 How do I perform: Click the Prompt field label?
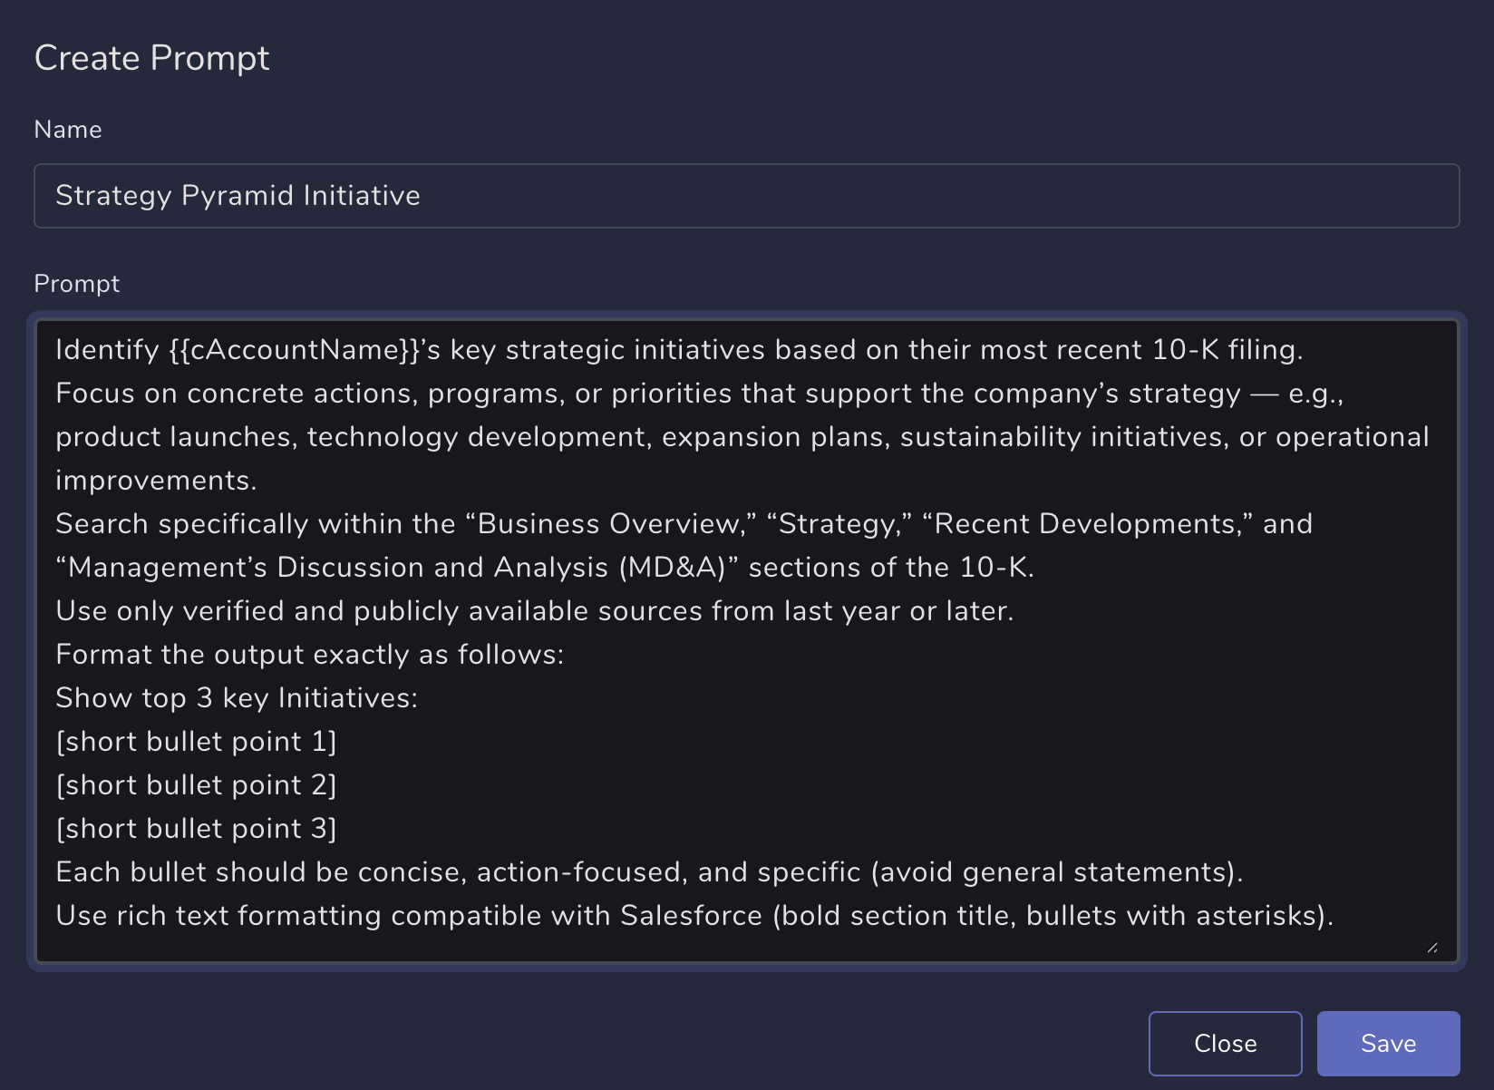tap(77, 283)
